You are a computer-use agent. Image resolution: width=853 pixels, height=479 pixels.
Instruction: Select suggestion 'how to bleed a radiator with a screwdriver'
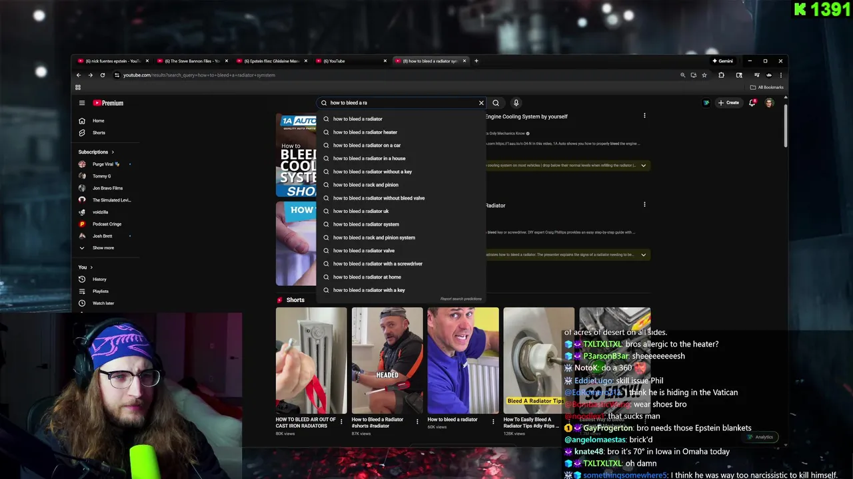click(x=402, y=264)
